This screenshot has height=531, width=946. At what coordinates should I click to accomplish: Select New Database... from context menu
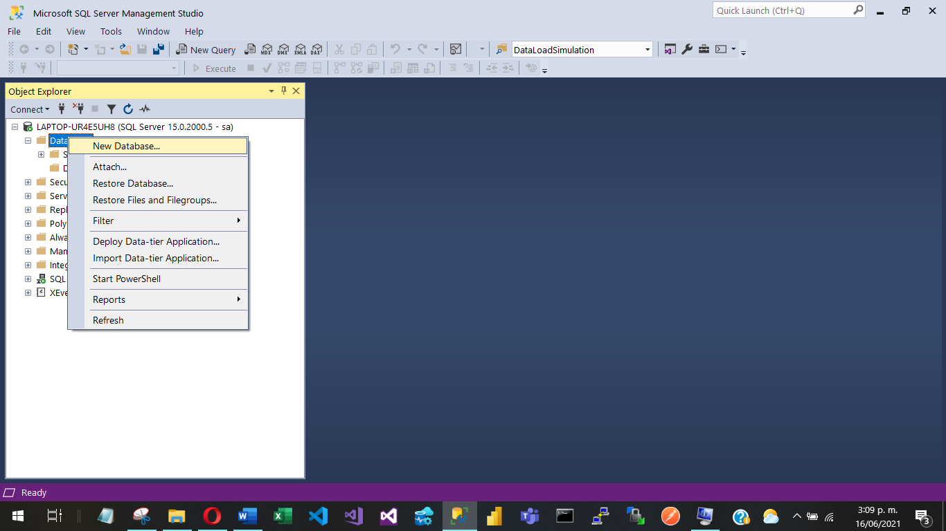click(x=126, y=146)
